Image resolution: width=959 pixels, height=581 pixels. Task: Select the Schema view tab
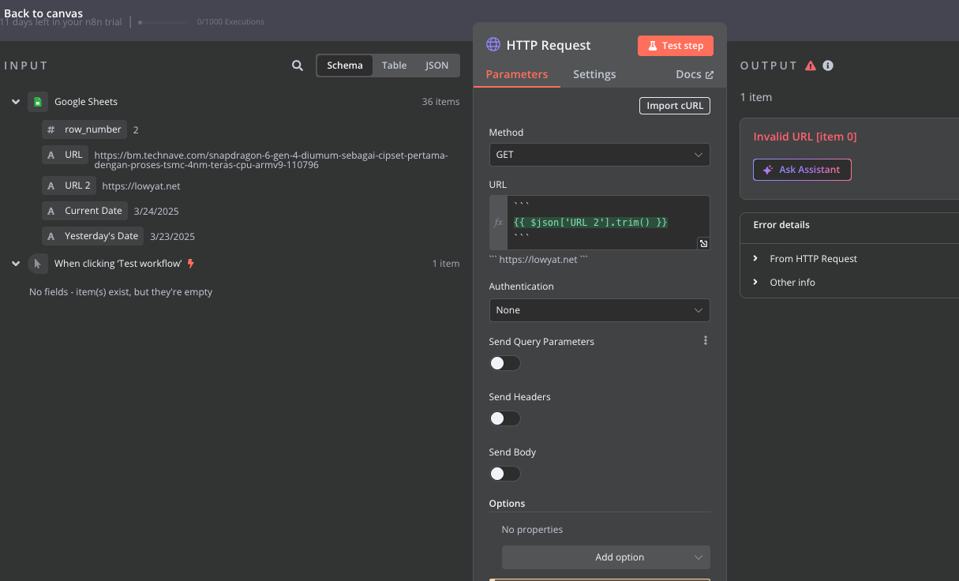pyautogui.click(x=345, y=66)
